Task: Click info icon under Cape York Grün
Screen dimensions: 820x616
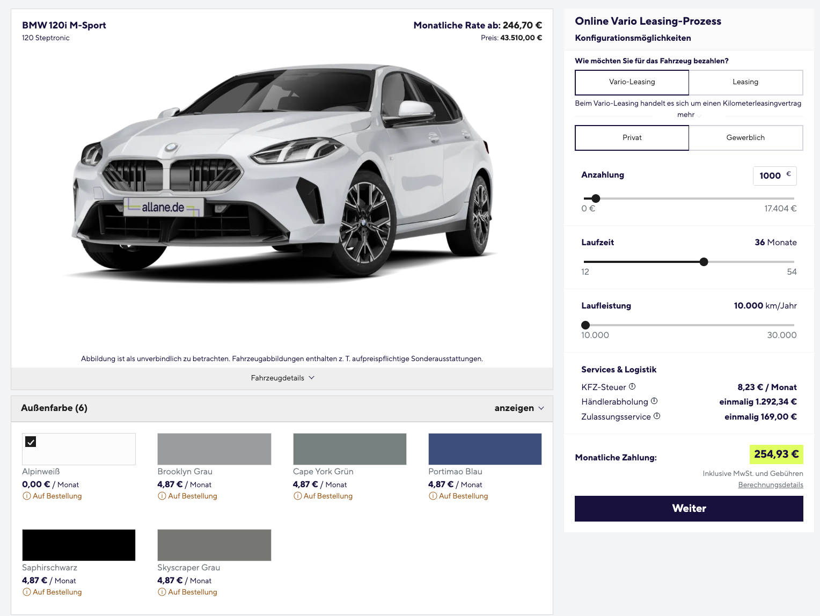Action: pyautogui.click(x=298, y=496)
